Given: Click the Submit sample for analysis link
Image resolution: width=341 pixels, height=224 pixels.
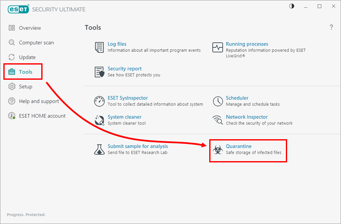Looking at the screenshot, I should (138, 146).
